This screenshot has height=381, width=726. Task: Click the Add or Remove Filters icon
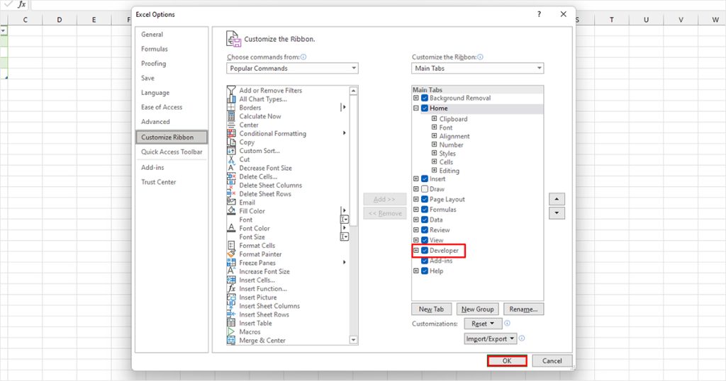pos(231,91)
